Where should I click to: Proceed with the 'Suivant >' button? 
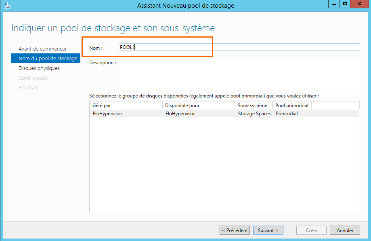coord(268,230)
